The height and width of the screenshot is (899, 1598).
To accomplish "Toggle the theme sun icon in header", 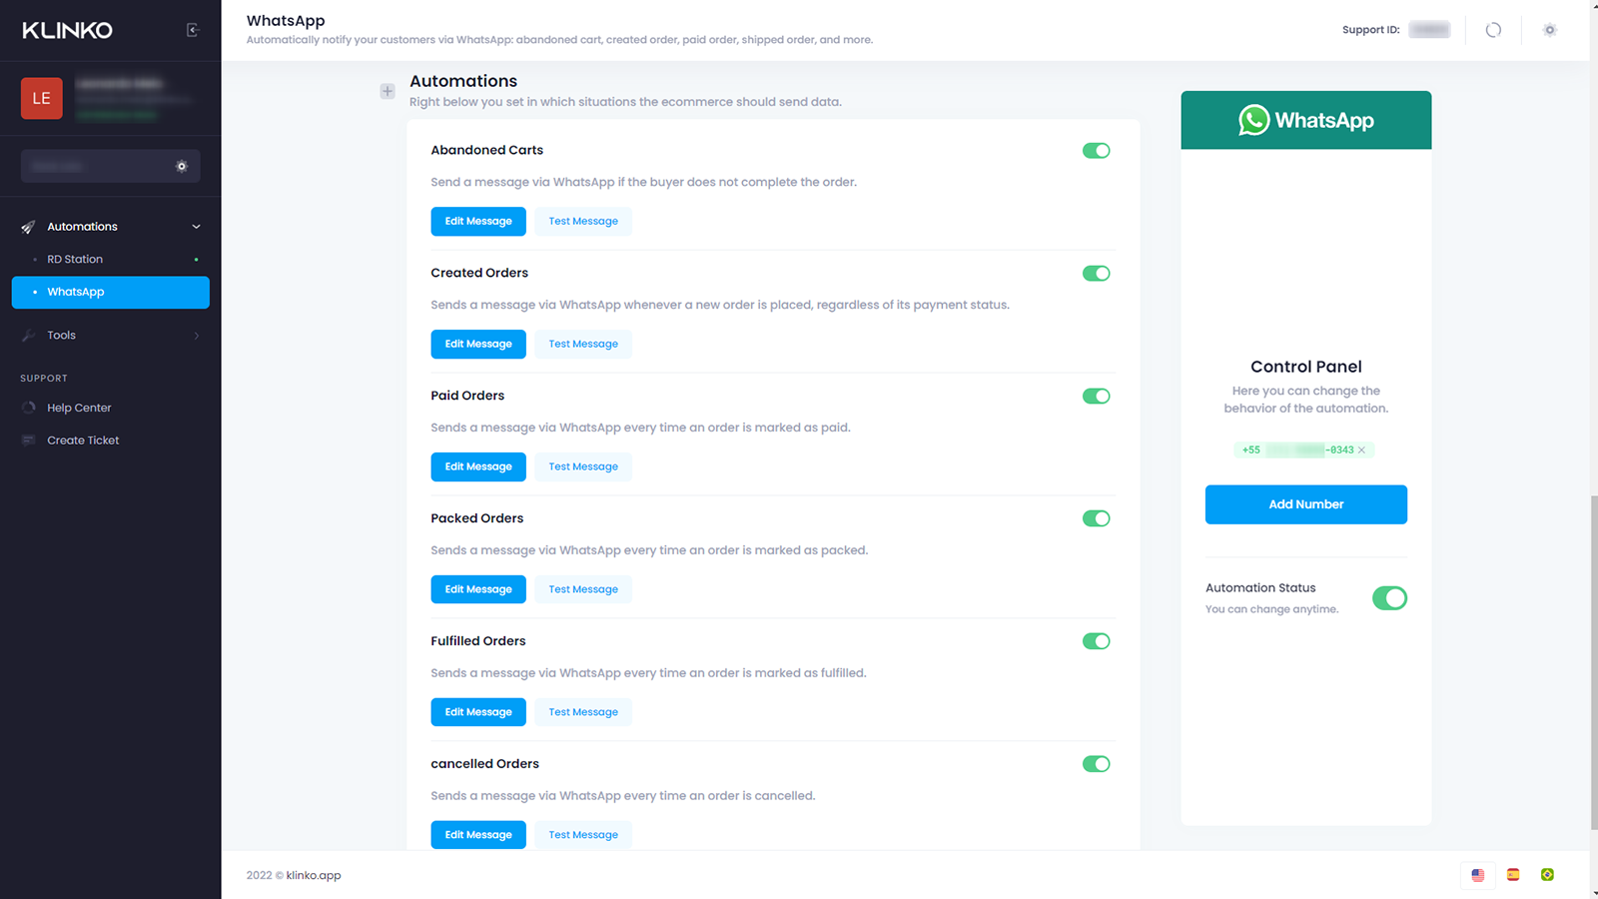I will tap(1549, 30).
